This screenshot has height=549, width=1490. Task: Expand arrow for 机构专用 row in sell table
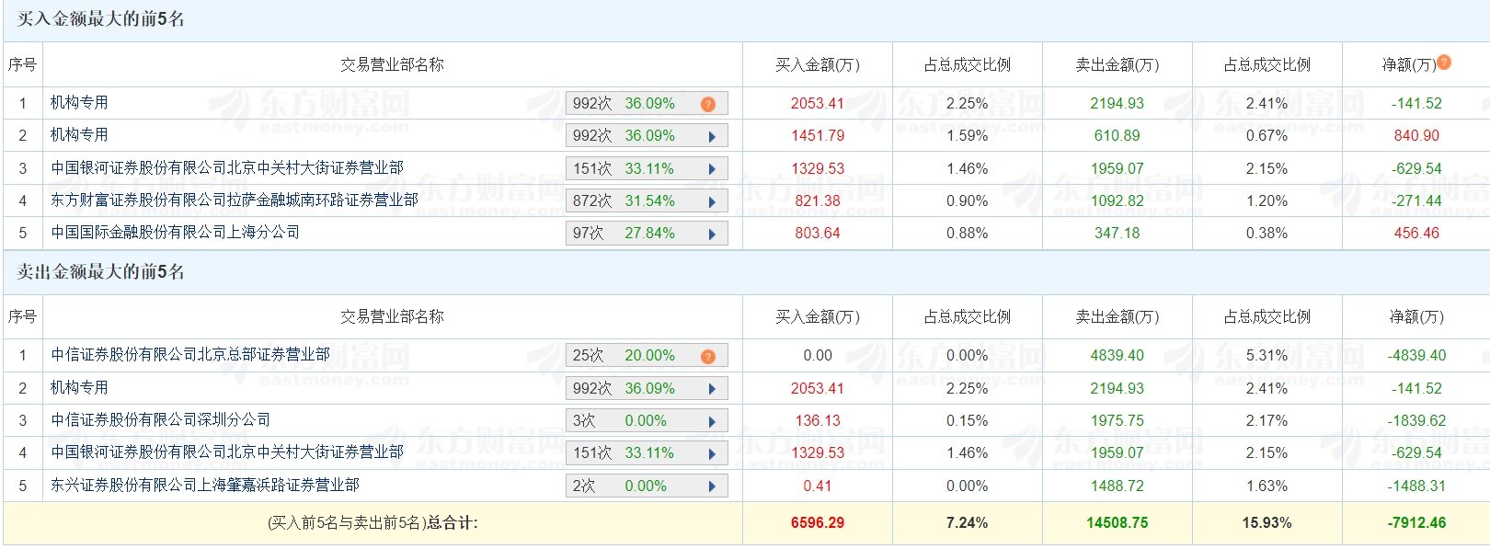[x=712, y=389]
